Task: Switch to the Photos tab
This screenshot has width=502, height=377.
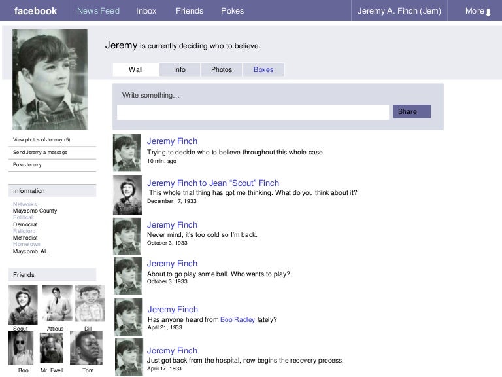Action: [x=222, y=70]
